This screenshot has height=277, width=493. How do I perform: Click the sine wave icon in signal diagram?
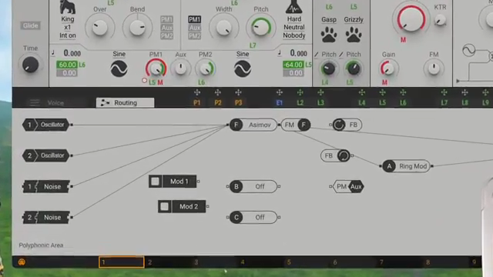[468, 50]
